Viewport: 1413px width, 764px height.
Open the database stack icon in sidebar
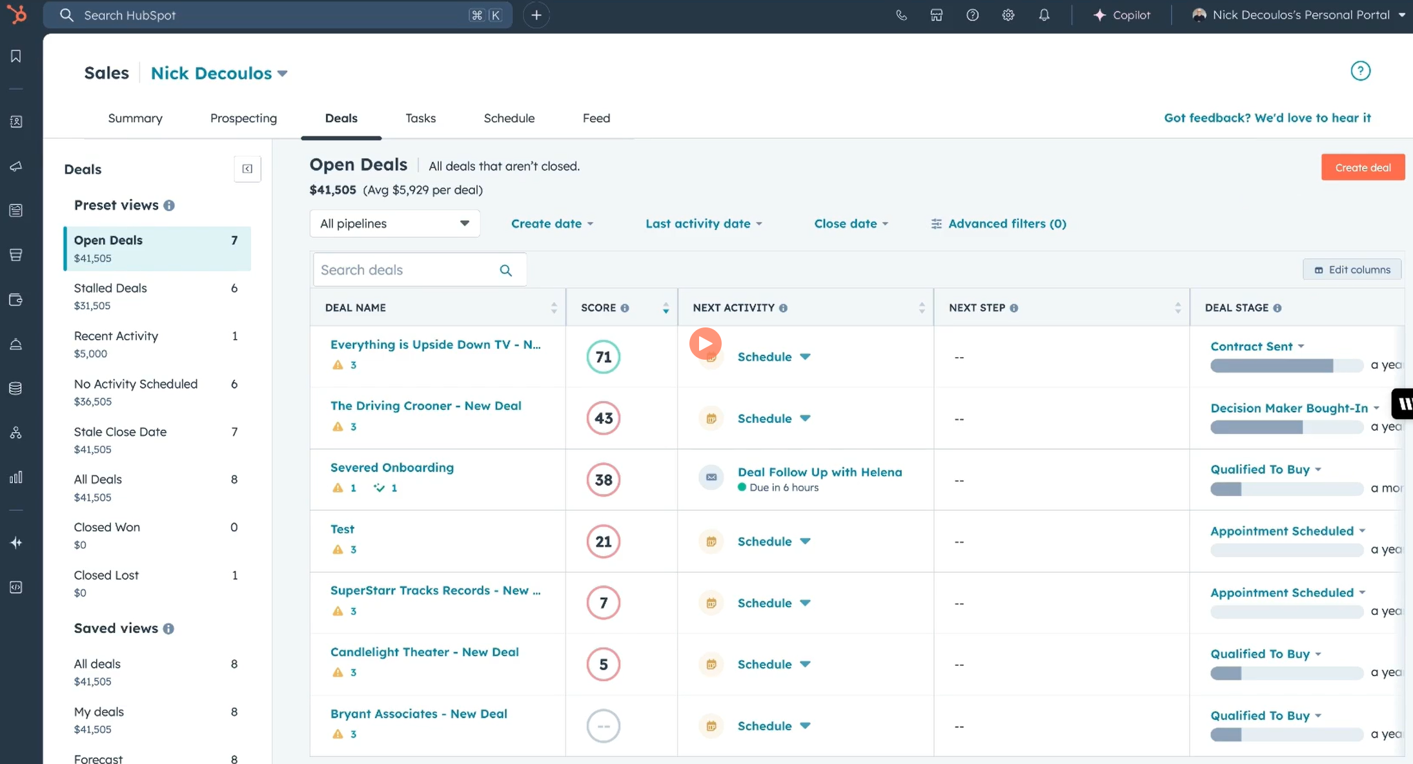pyautogui.click(x=16, y=388)
